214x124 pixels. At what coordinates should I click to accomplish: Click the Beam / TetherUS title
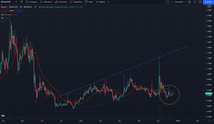tap(9, 7)
